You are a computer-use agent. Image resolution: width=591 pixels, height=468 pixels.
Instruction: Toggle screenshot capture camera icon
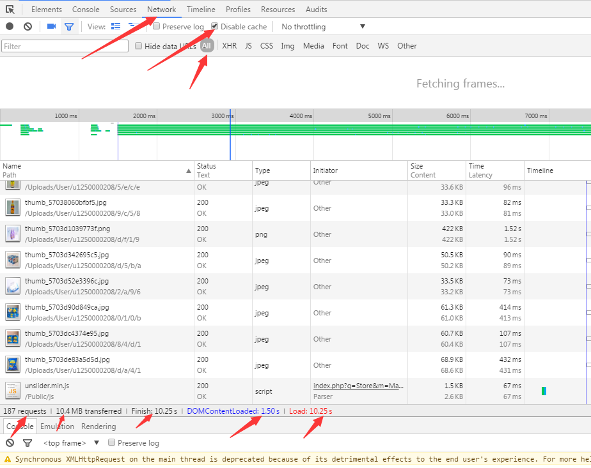[51, 26]
